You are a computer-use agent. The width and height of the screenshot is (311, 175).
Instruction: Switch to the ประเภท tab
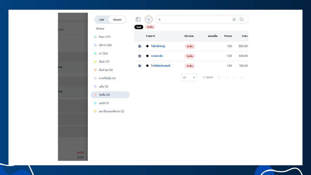pyautogui.click(x=117, y=20)
